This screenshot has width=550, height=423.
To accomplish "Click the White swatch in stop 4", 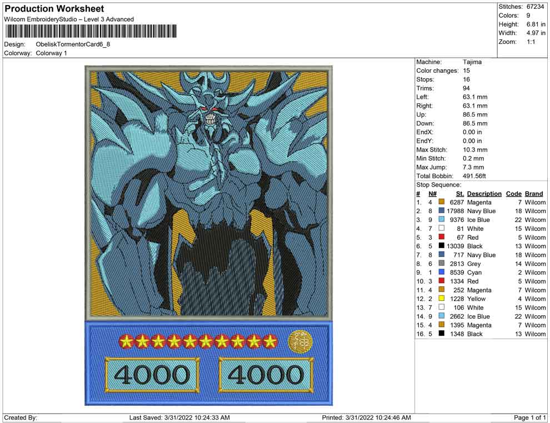I will [442, 228].
